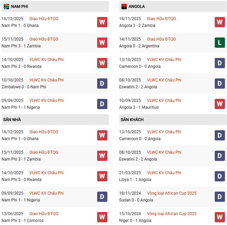Open the Giao Hữu ĐTQG link dated 14/11/2025
Viewport: 227px width, 225px height.
tap(161, 39)
